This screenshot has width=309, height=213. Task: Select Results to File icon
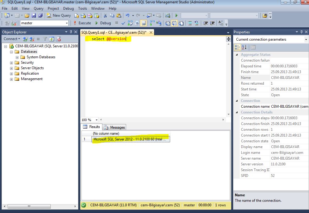pos(181,23)
